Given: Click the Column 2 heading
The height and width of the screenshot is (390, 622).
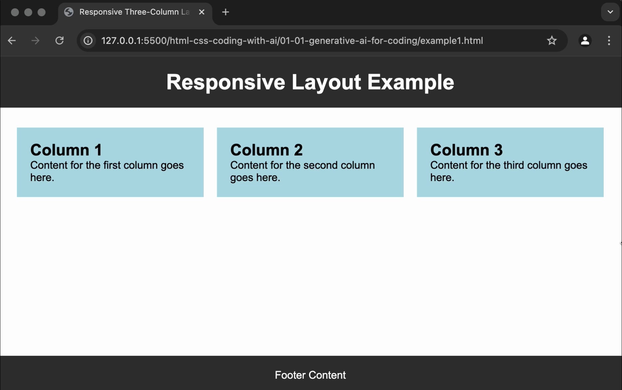Looking at the screenshot, I should coord(266,150).
